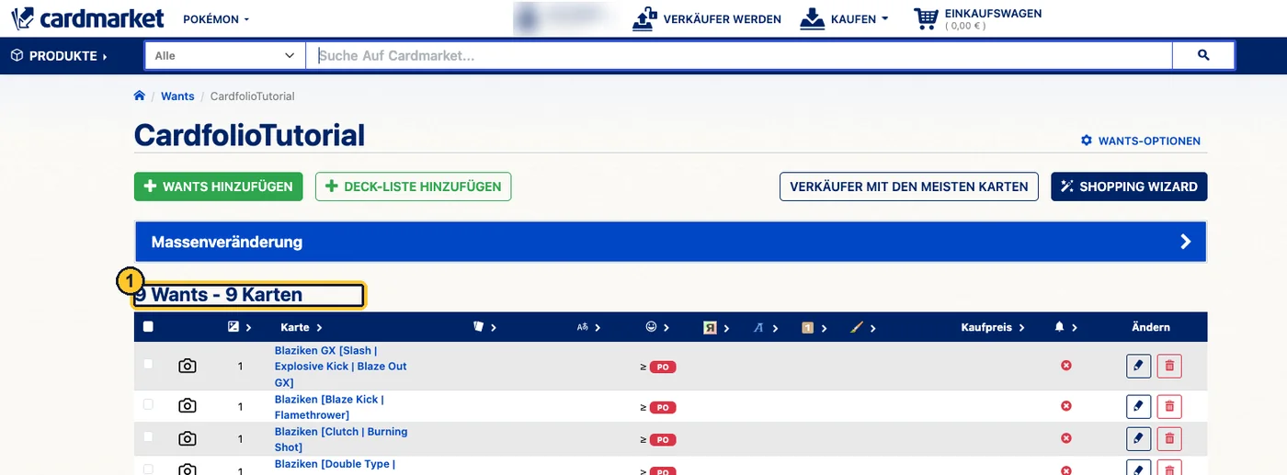Open Wants-Optionen gear settings
Screen dimensions: 1287x475
click(1141, 141)
